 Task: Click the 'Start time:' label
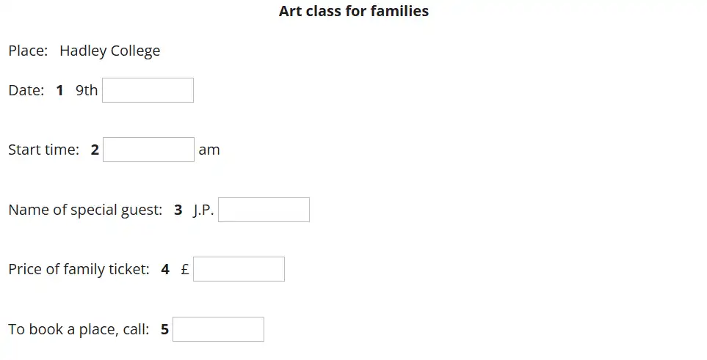pos(43,150)
